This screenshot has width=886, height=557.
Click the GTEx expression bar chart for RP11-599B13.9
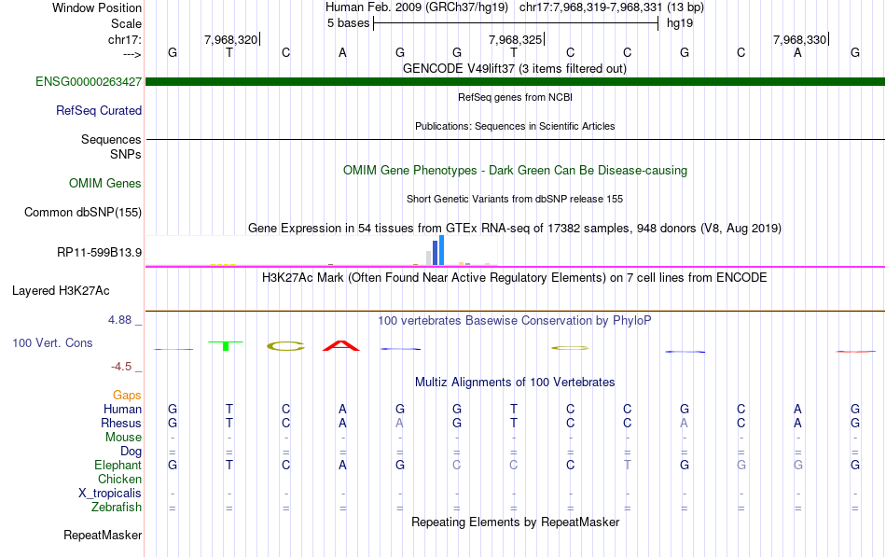pyautogui.click(x=322, y=250)
